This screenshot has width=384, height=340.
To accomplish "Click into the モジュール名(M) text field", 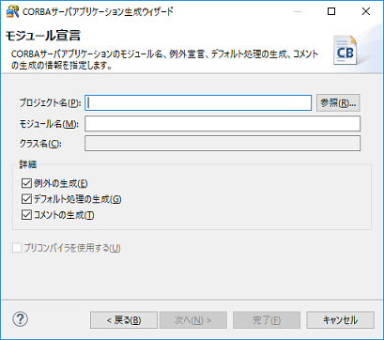I will (x=223, y=124).
